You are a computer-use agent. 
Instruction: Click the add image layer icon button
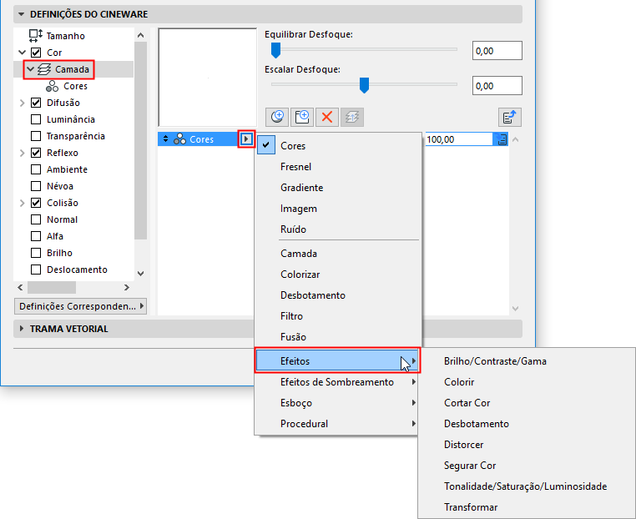pos(302,118)
